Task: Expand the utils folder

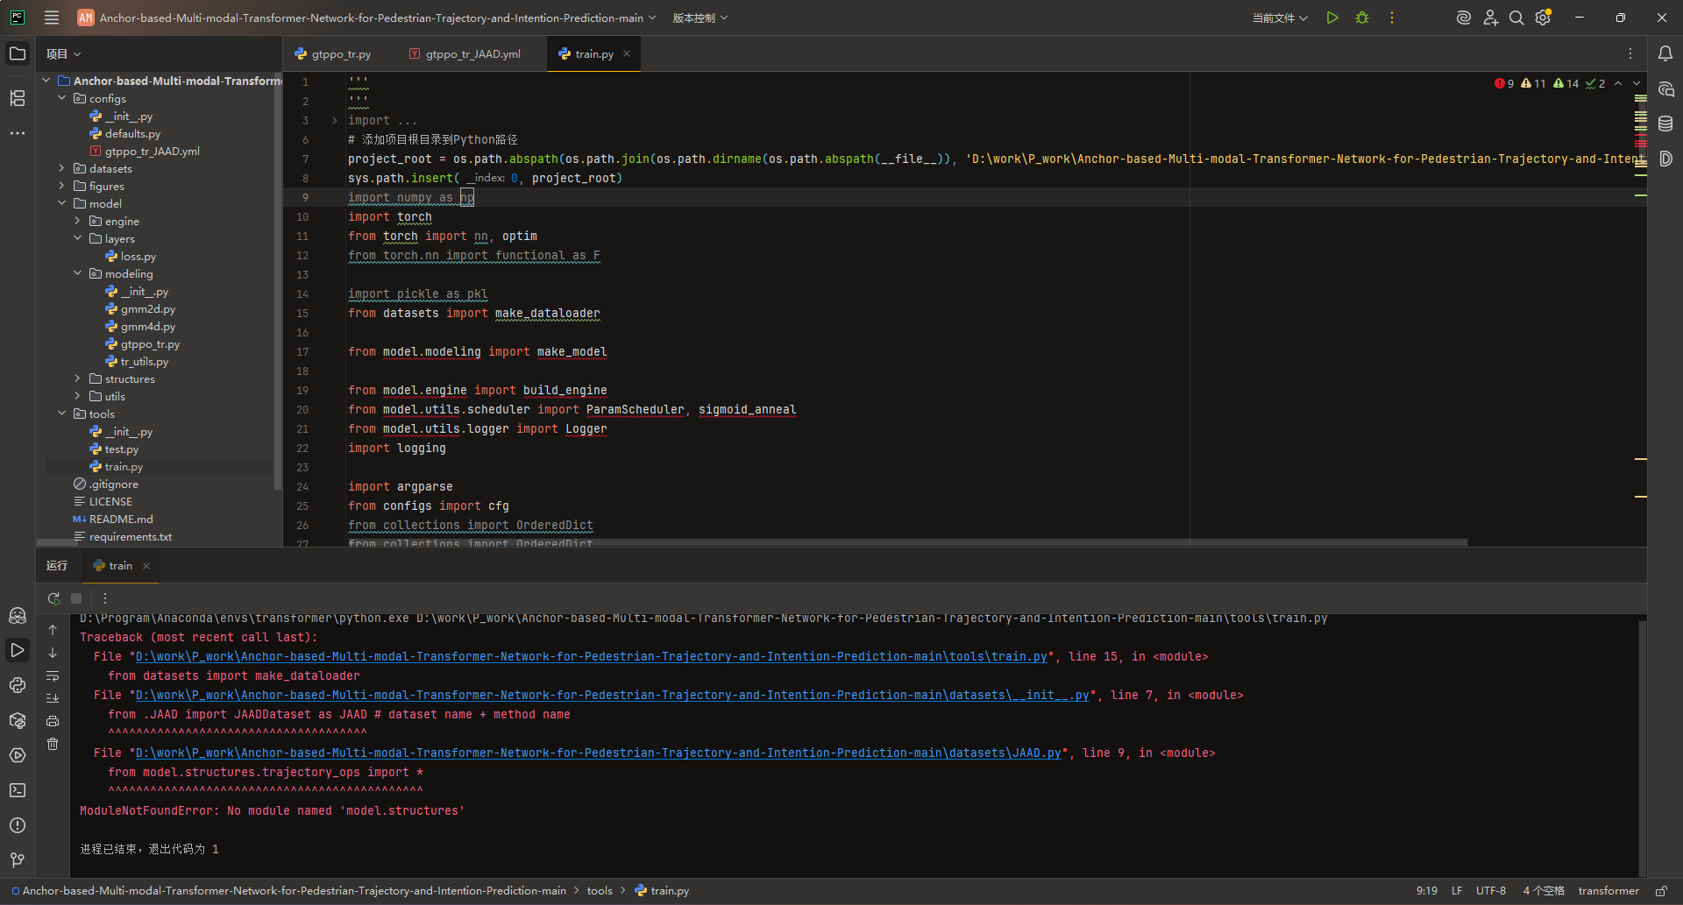Action: 77,396
